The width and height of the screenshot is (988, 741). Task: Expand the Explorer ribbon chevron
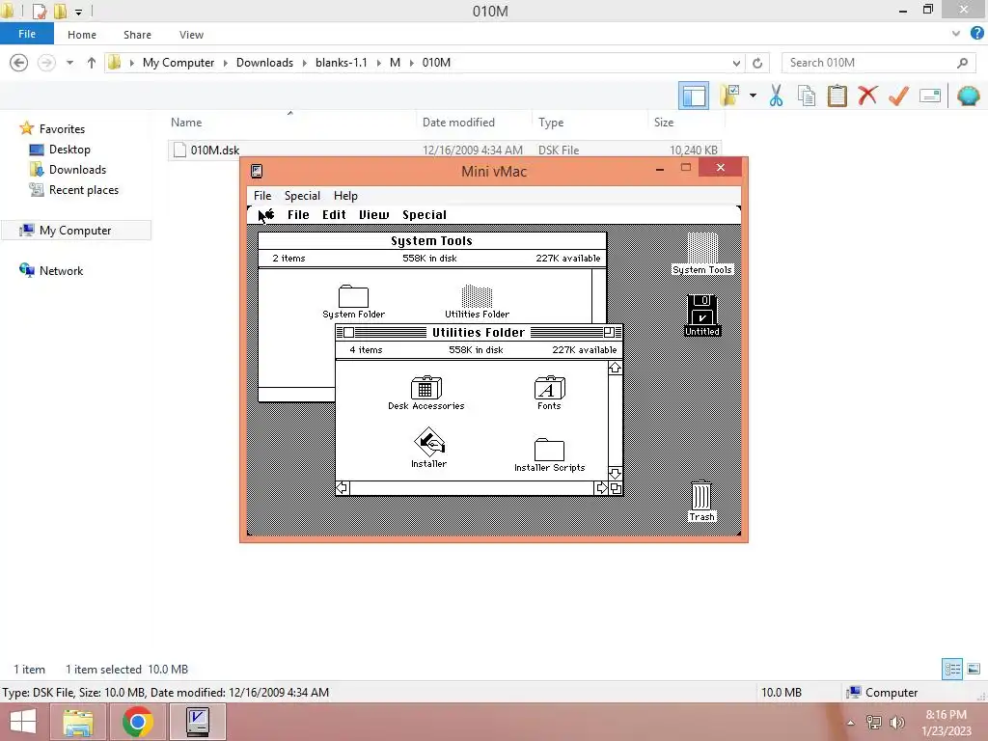point(956,34)
